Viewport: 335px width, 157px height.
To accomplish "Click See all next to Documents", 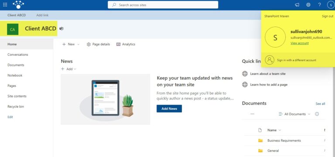I will pos(320,104).
